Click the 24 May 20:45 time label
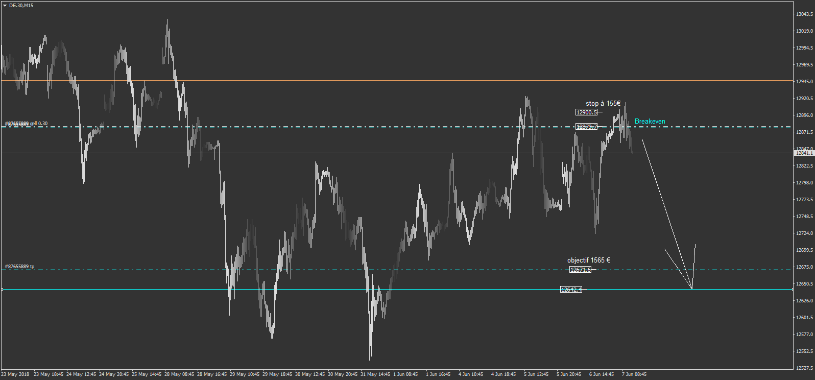 coord(114,374)
